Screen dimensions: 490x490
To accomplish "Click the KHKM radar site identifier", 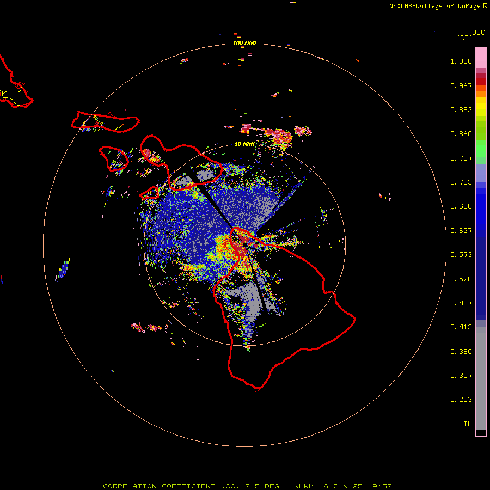I will pyautogui.click(x=304, y=486).
